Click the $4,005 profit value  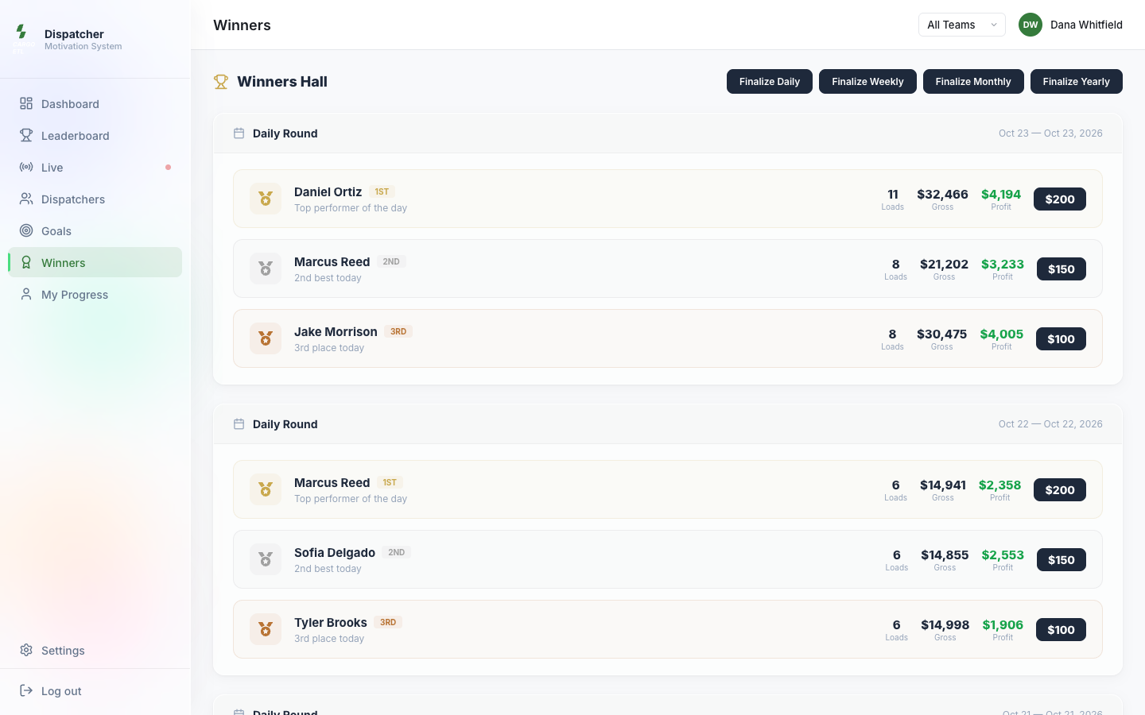(1002, 334)
